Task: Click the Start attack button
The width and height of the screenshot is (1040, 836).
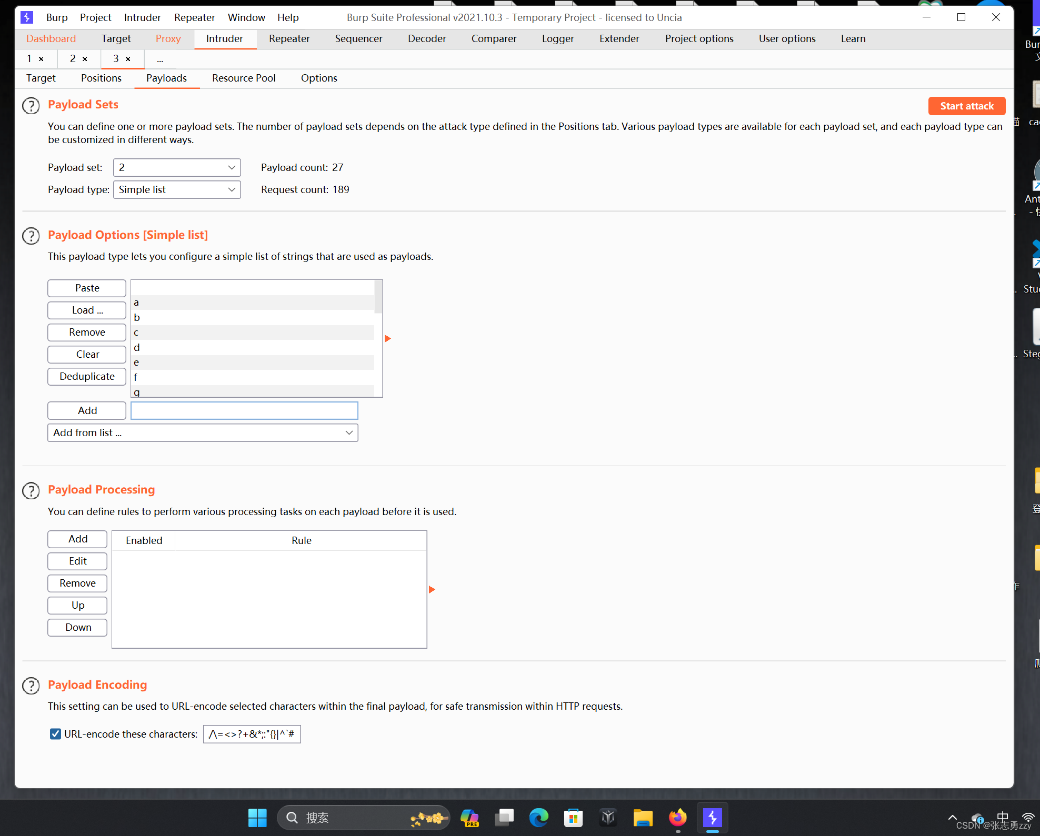Action: pos(967,106)
